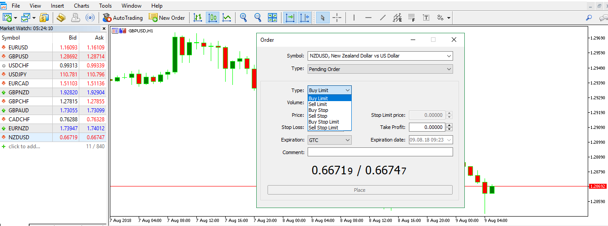
Task: Click the Place order button
Action: [360, 190]
